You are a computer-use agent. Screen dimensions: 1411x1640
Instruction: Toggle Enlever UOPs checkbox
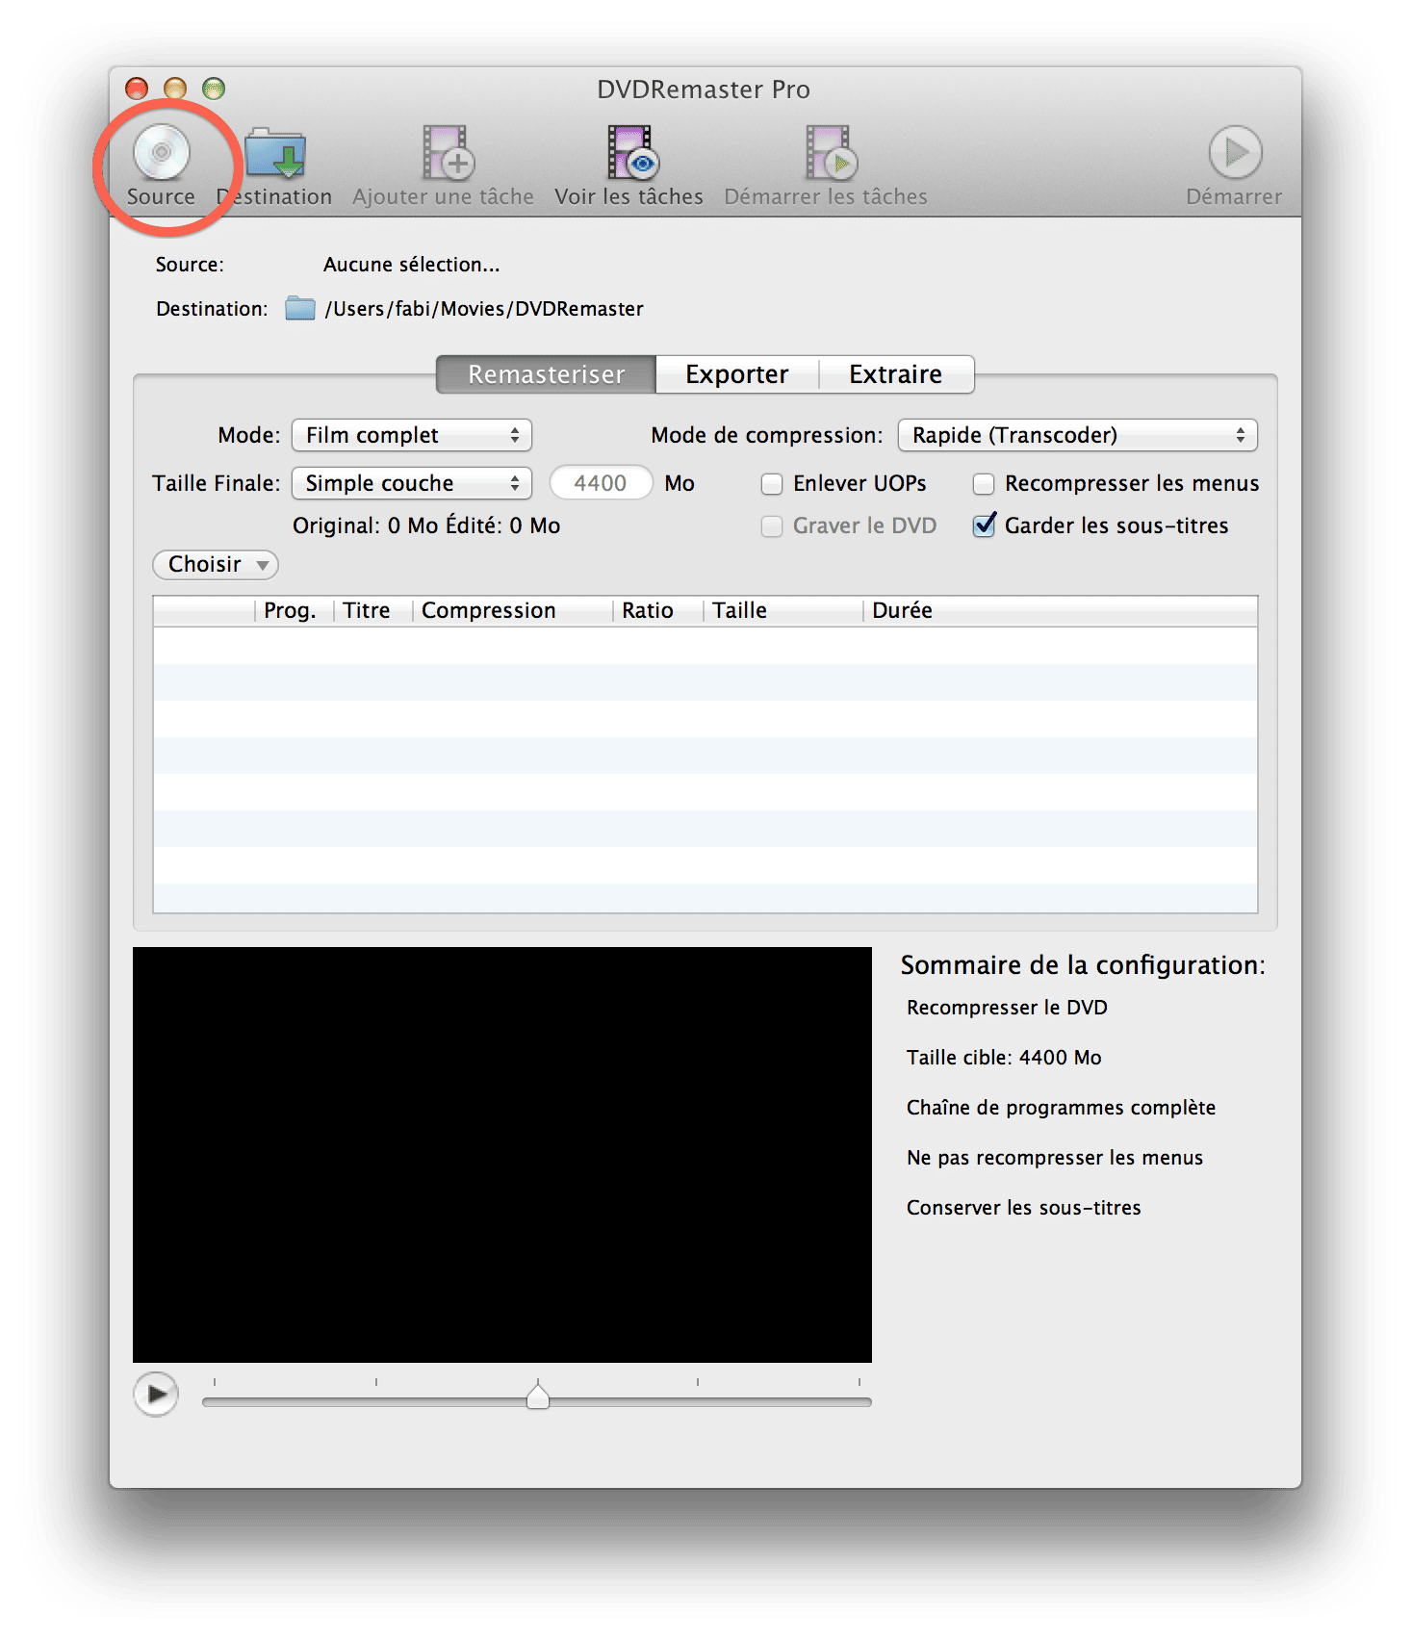pyautogui.click(x=772, y=484)
